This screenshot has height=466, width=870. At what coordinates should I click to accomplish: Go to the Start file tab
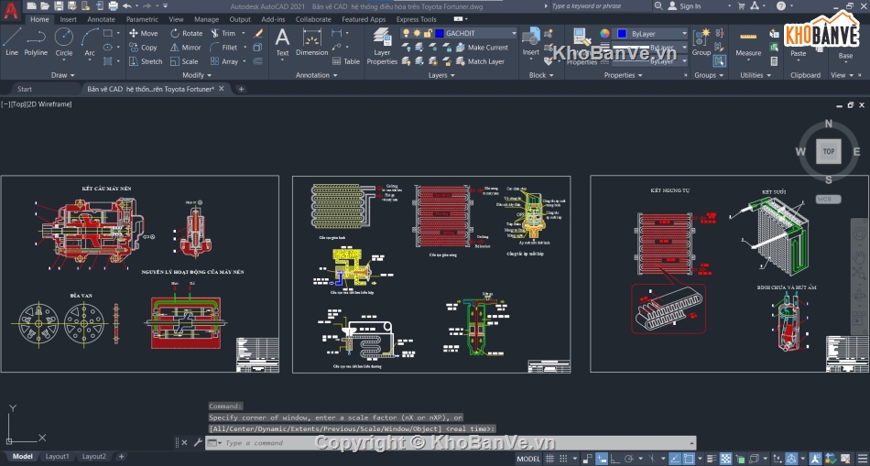pyautogui.click(x=25, y=89)
